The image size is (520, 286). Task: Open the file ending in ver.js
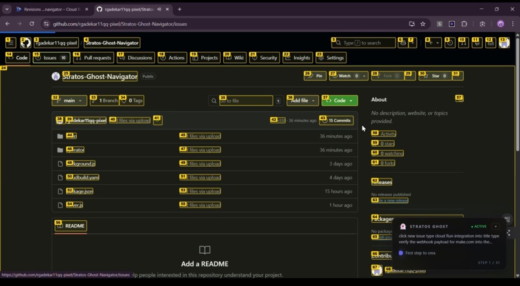[x=75, y=205]
